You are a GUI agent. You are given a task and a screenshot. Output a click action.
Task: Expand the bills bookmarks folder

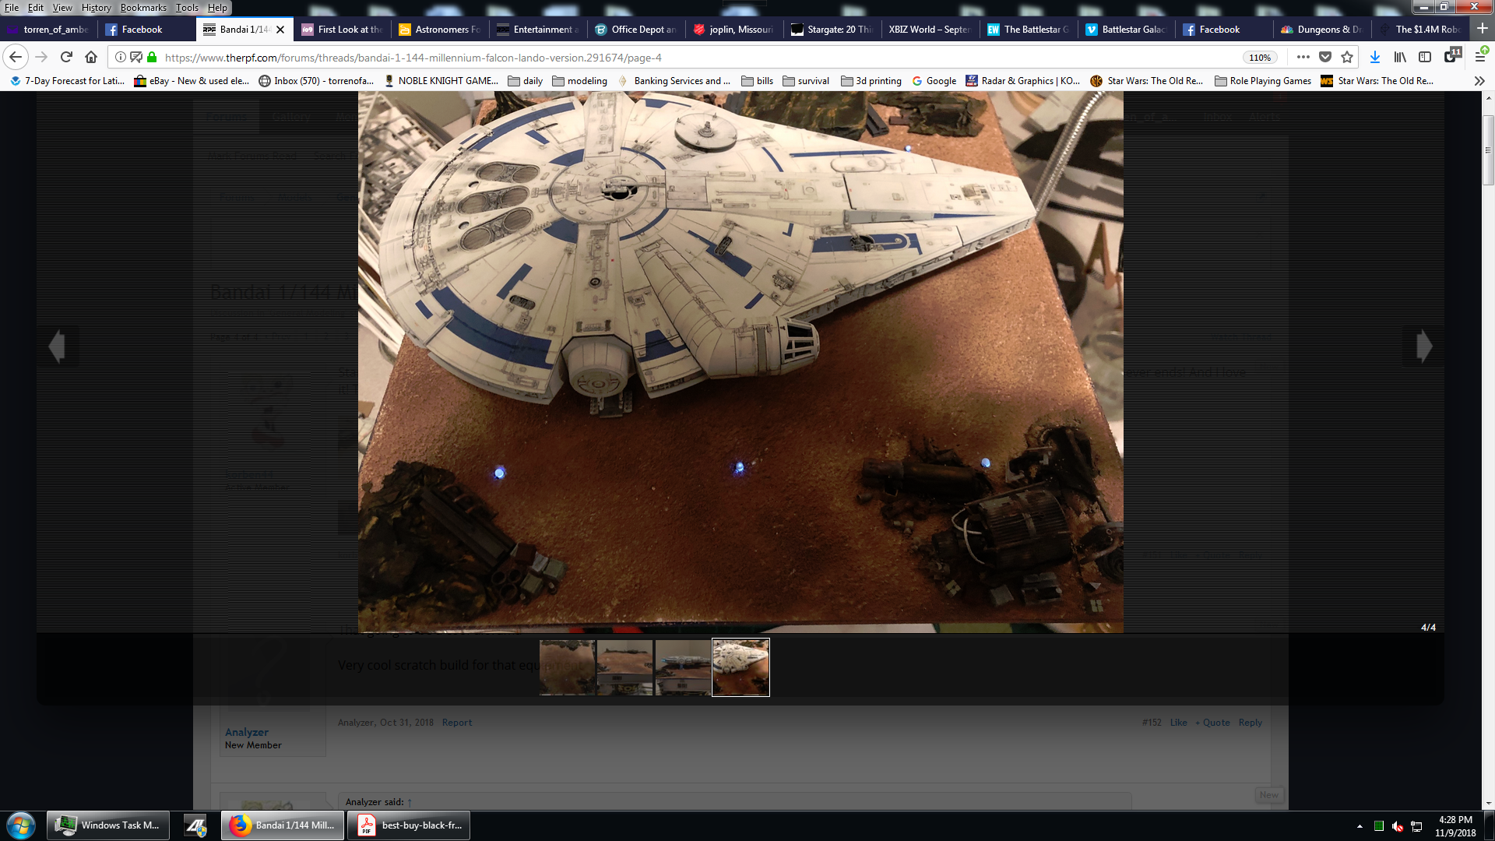pyautogui.click(x=758, y=81)
